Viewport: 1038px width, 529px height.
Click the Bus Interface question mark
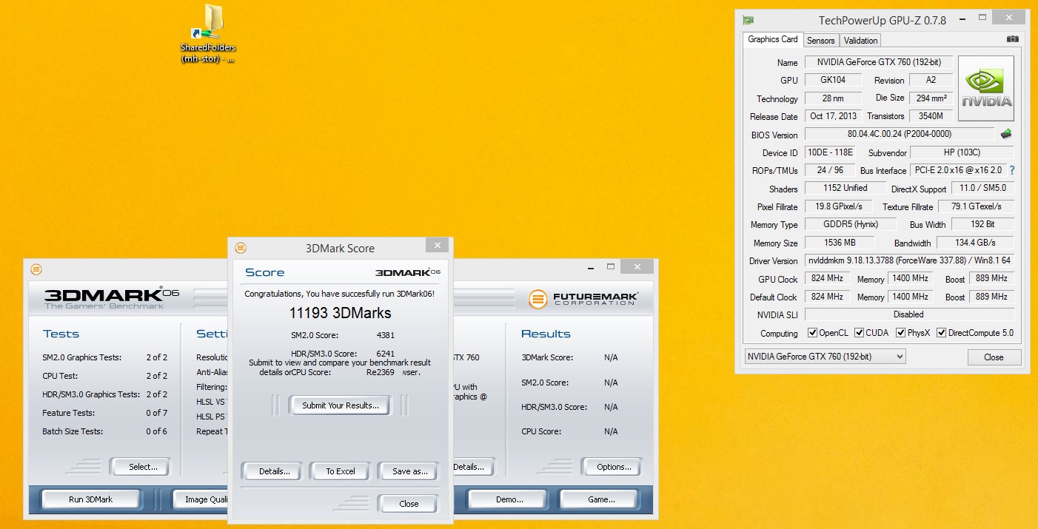(1011, 170)
